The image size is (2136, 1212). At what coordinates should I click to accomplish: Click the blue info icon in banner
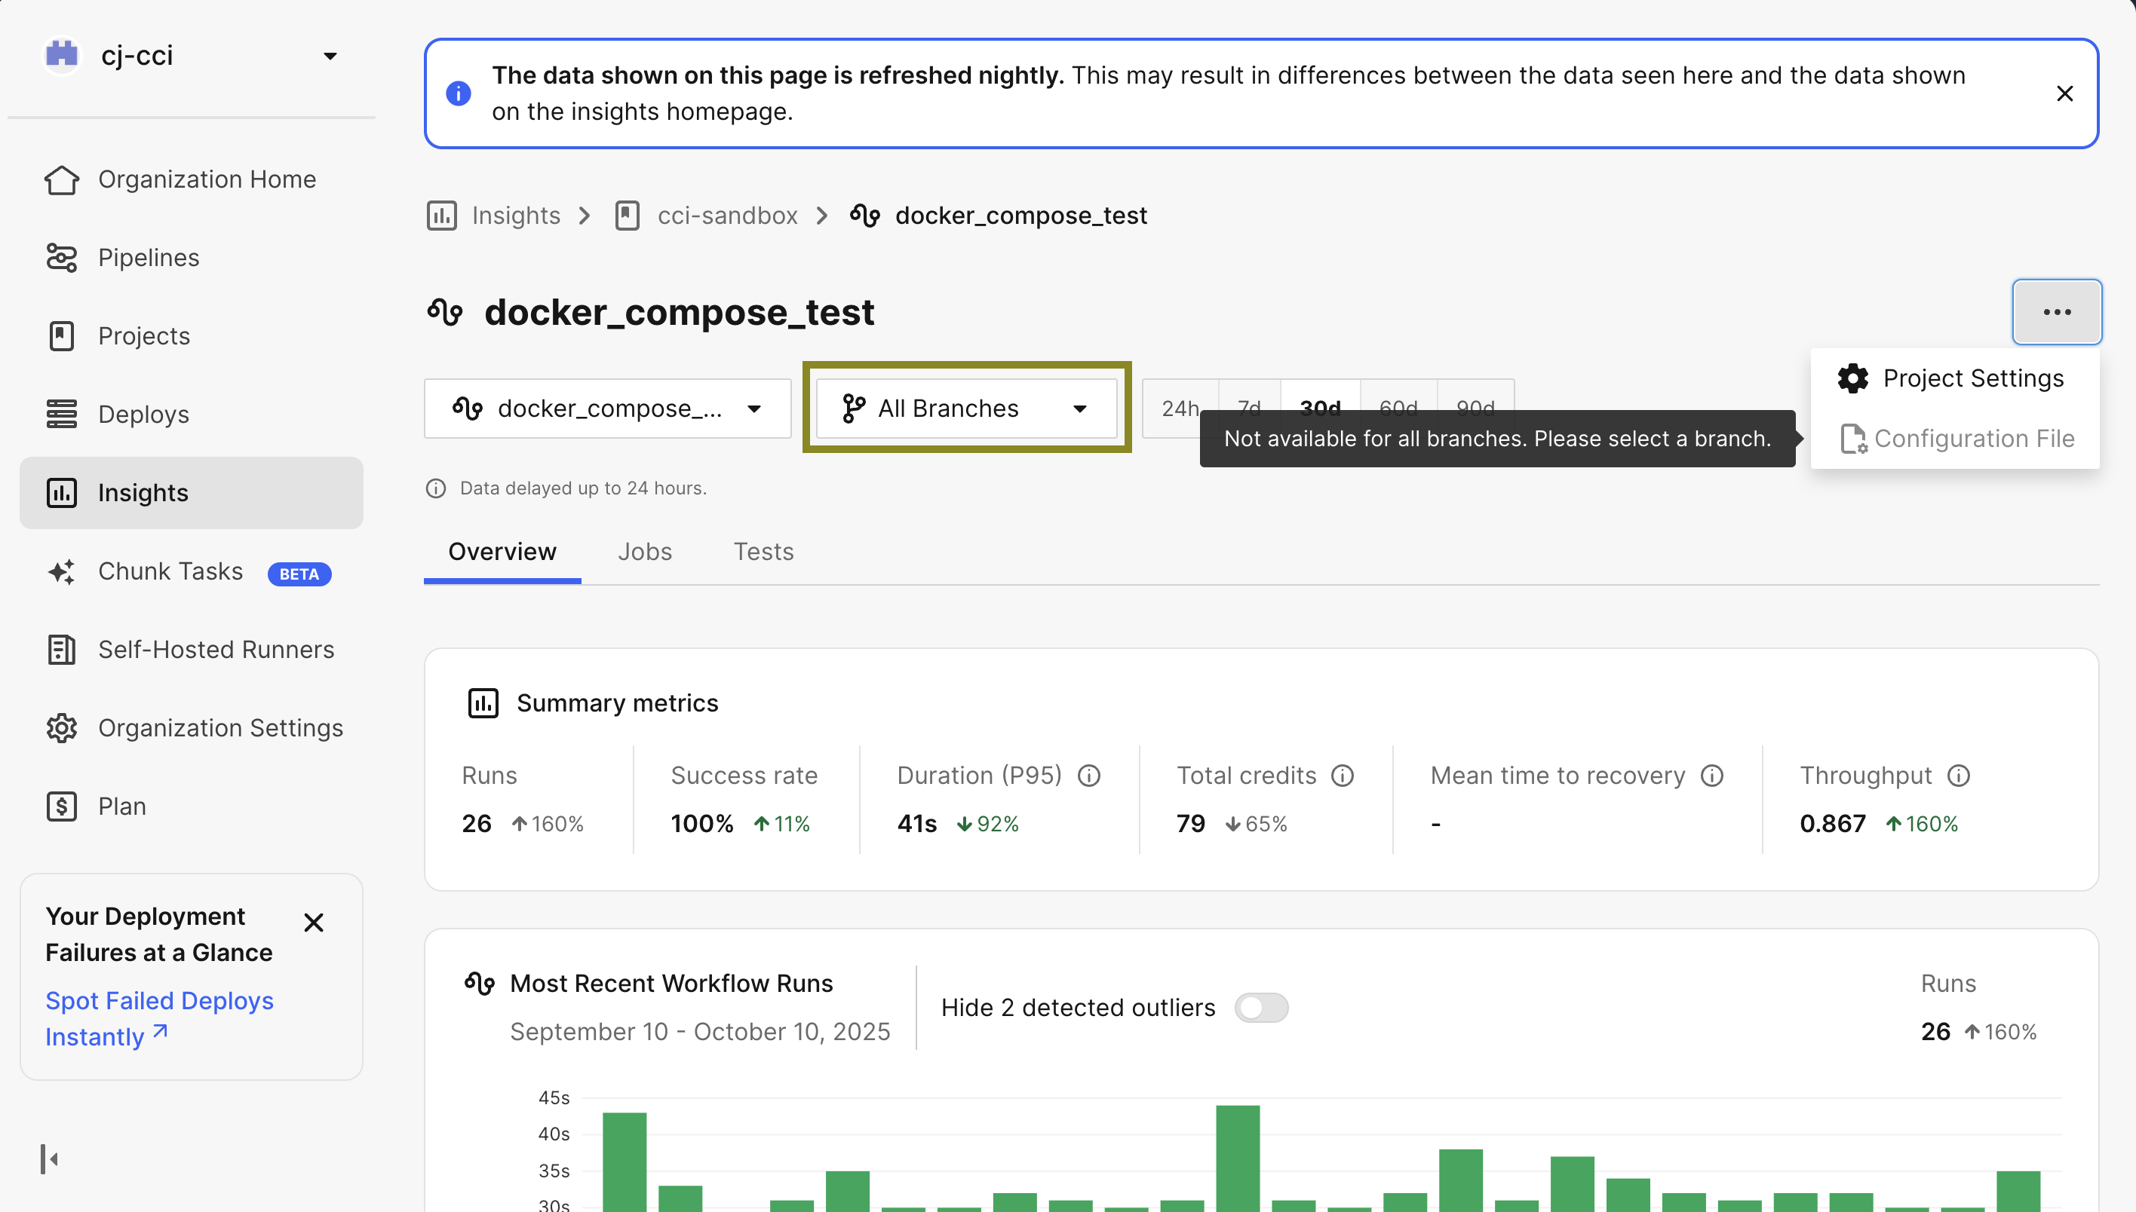point(458,93)
